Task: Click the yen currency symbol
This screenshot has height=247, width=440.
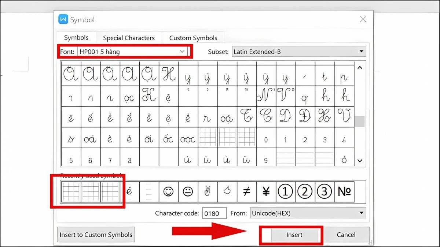Action: click(266, 191)
